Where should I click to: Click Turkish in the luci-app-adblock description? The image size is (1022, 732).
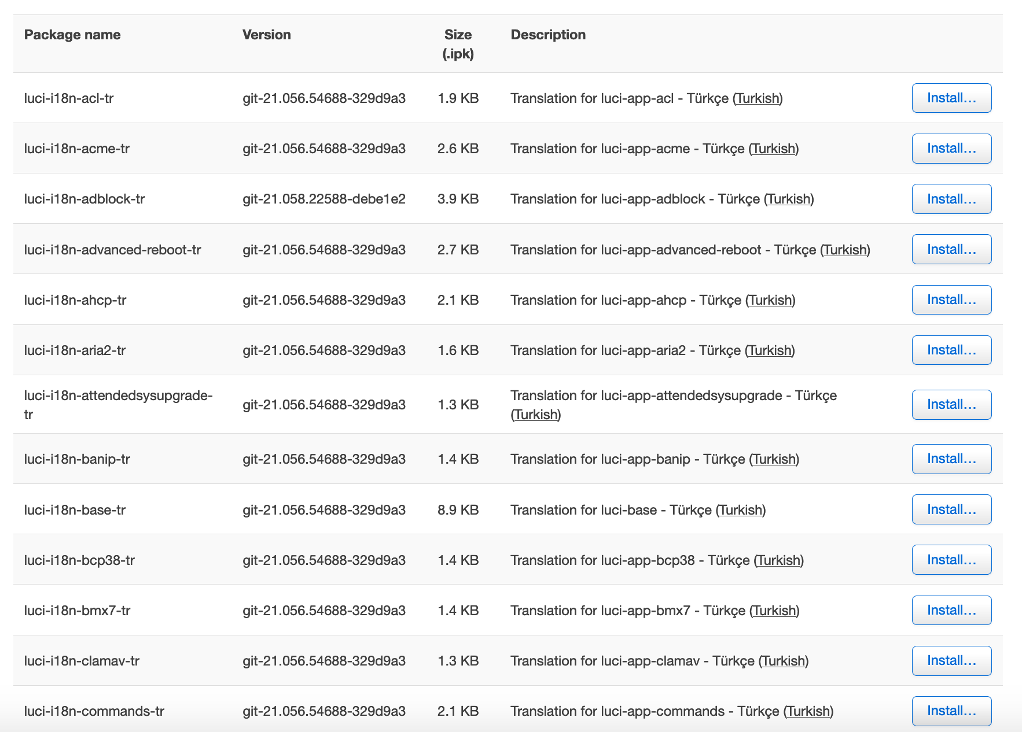[x=789, y=199]
